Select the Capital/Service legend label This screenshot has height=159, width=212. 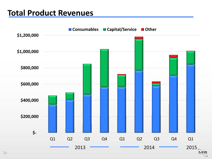(x=121, y=29)
